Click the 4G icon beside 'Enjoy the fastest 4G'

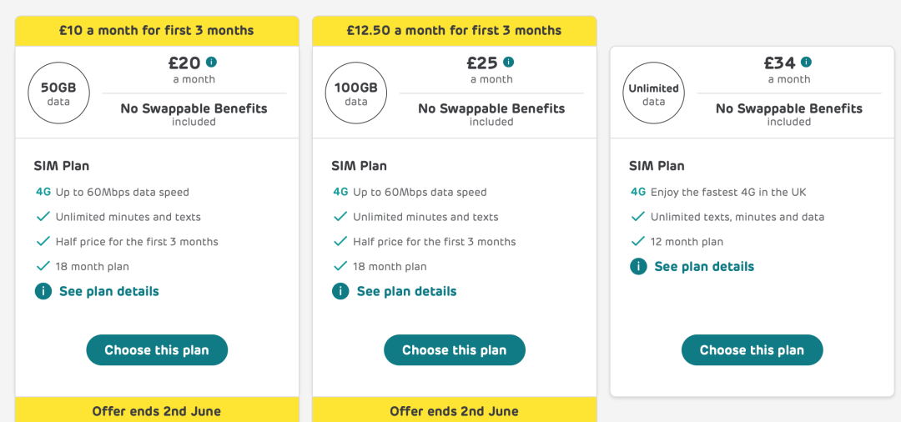(638, 192)
